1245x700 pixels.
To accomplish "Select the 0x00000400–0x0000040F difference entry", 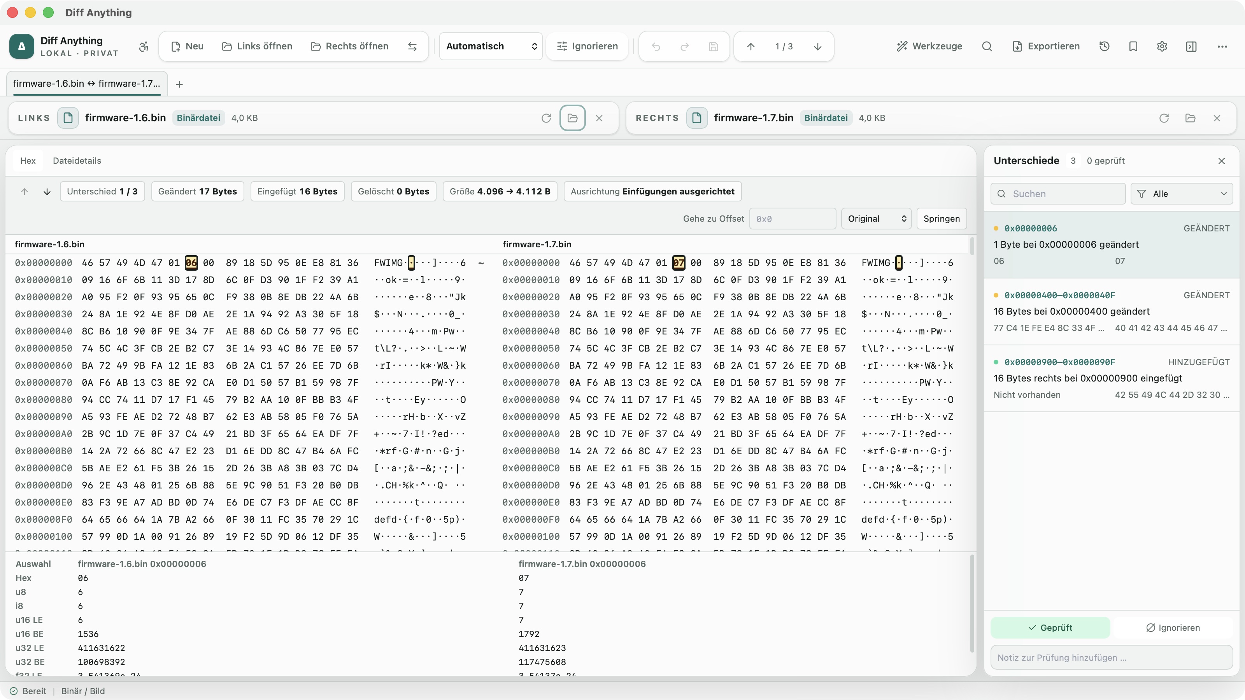I will (x=1112, y=311).
